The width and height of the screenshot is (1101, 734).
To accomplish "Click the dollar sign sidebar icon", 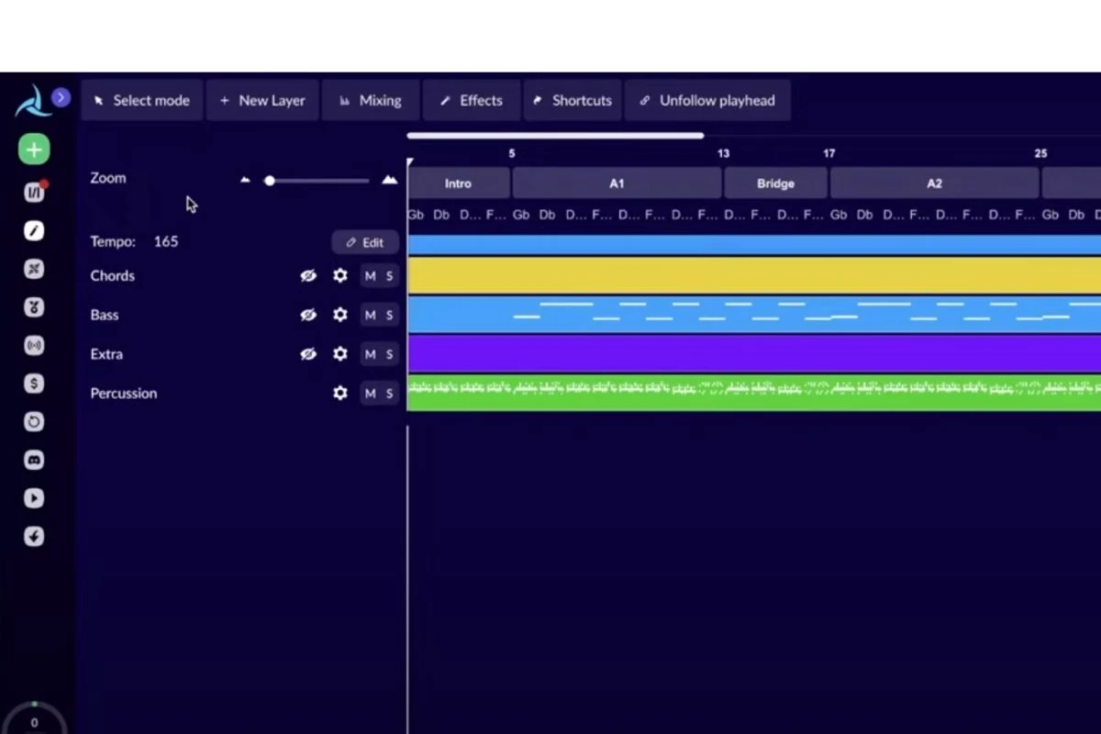I will [34, 384].
